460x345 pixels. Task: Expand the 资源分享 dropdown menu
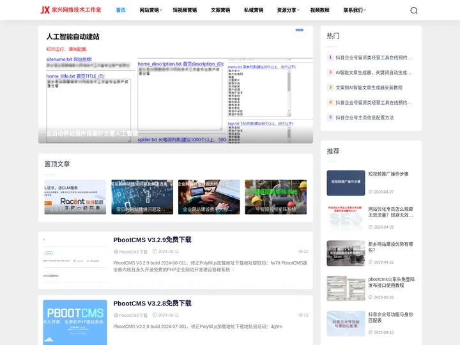pyautogui.click(x=288, y=10)
